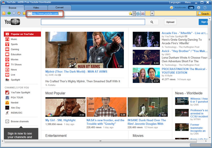Click the scroll right arrow at bottom
The image size is (212, 148).
[x=206, y=141]
